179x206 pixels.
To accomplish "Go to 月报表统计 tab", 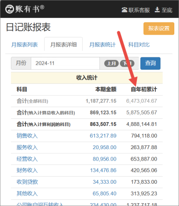I will coord(102,45).
